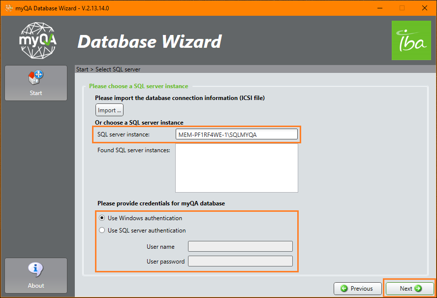The width and height of the screenshot is (437, 298).
Task: Proceed with the Next button
Action: click(410, 289)
